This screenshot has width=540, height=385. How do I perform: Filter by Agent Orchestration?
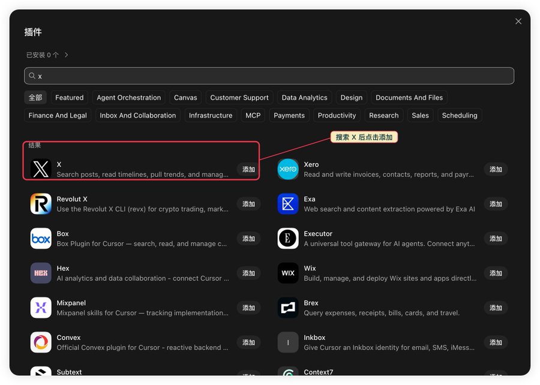(x=129, y=97)
